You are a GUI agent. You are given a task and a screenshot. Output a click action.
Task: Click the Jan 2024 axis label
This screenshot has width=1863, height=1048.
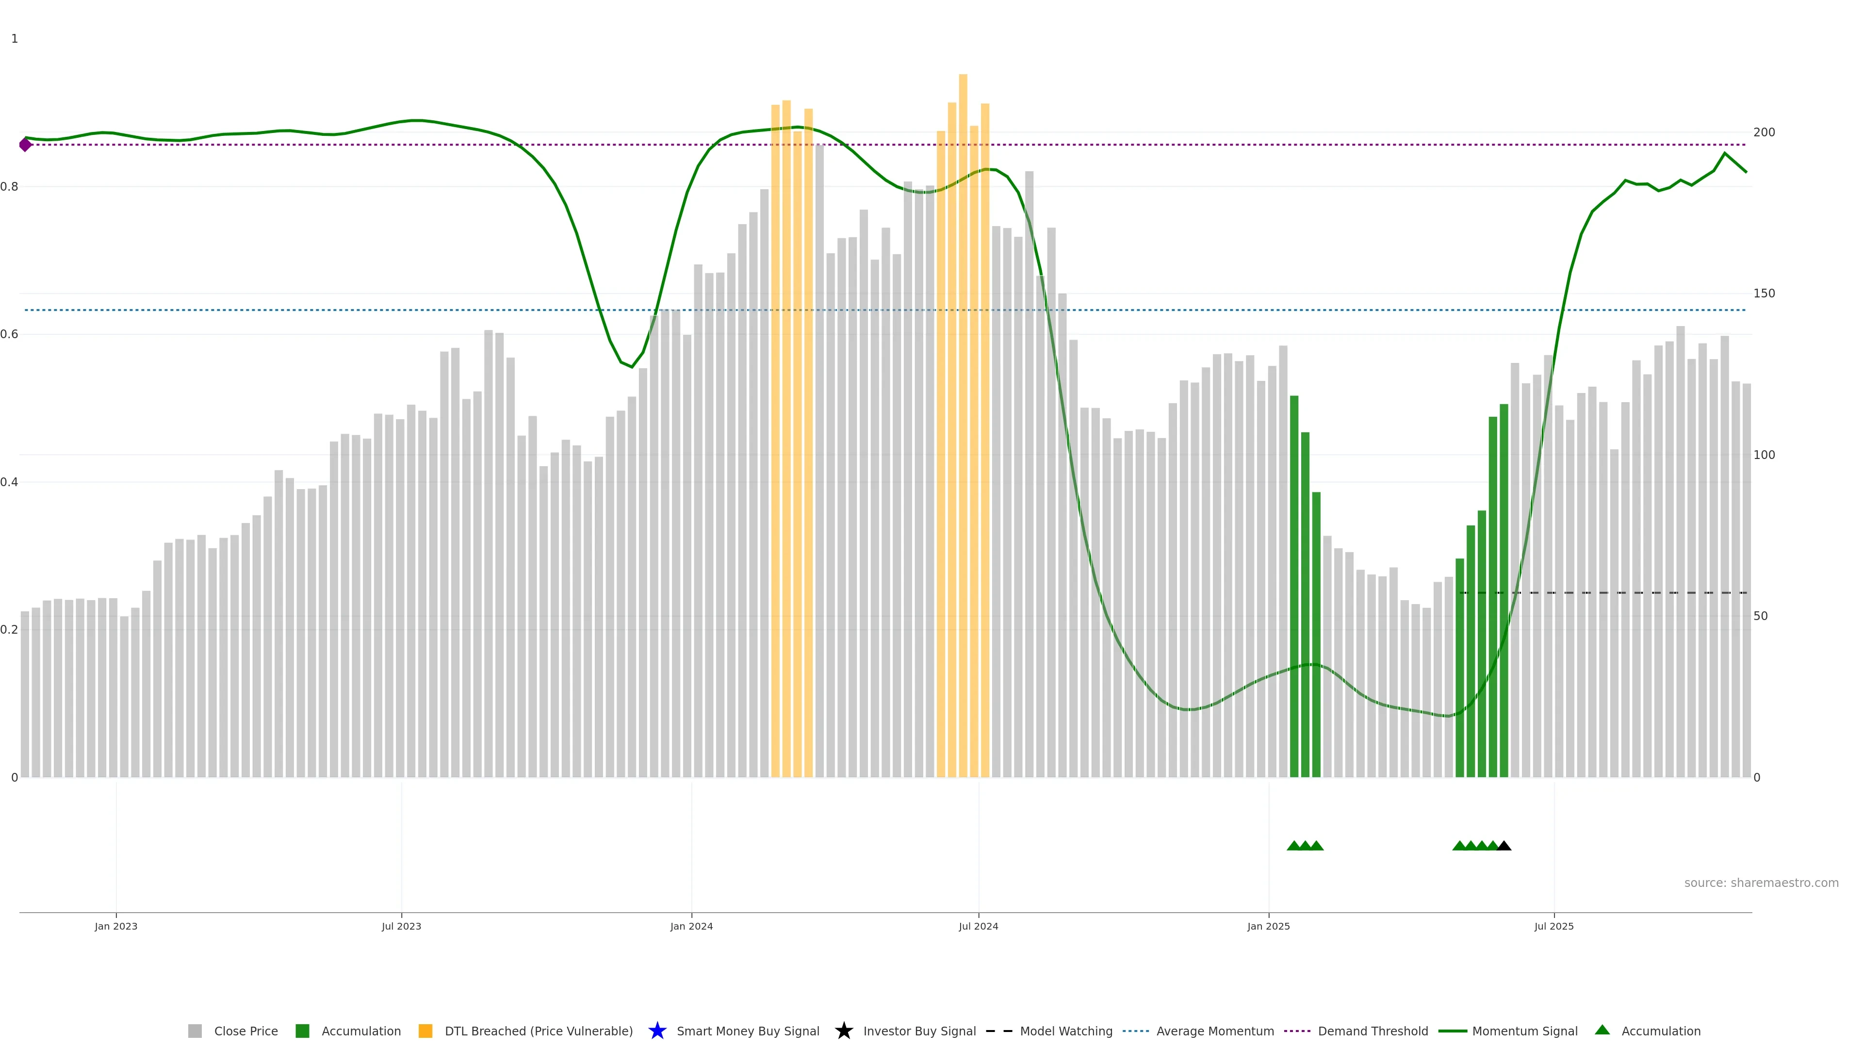(x=691, y=926)
